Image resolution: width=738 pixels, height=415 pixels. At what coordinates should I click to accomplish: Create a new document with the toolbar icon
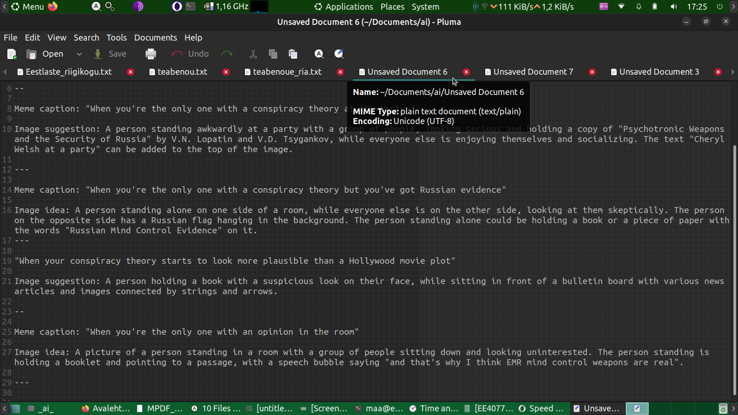click(12, 54)
